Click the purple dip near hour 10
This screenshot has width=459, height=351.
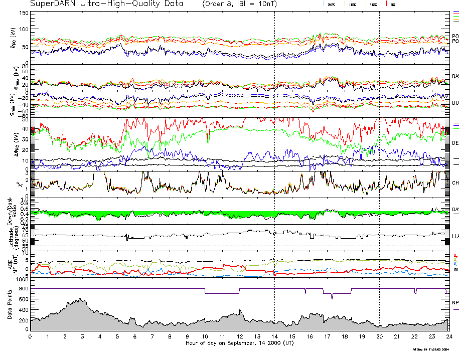[x=222, y=293]
